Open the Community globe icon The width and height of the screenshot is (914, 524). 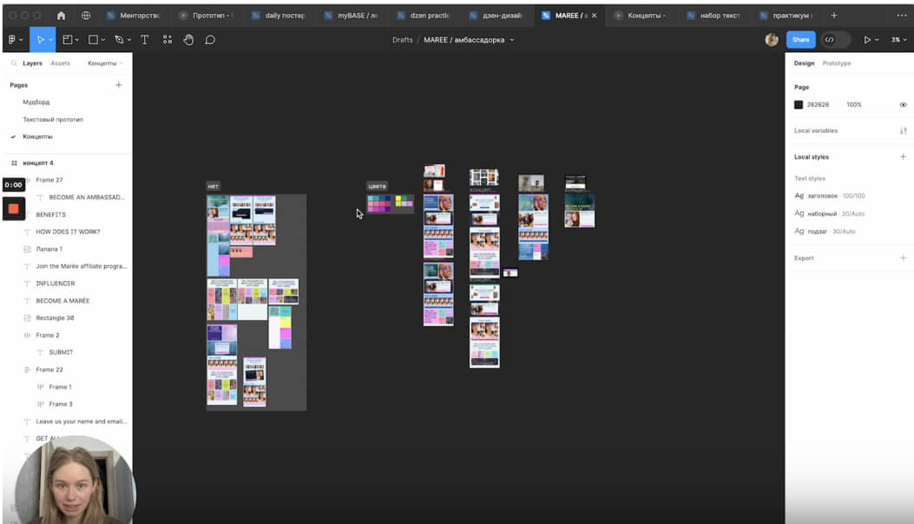[86, 15]
